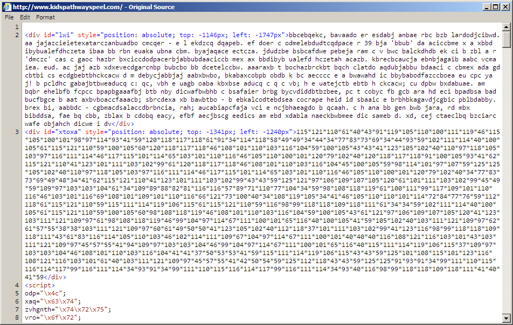Viewport: 513px width, 325px height.
Task: Open the Format menu
Action: point(45,17)
